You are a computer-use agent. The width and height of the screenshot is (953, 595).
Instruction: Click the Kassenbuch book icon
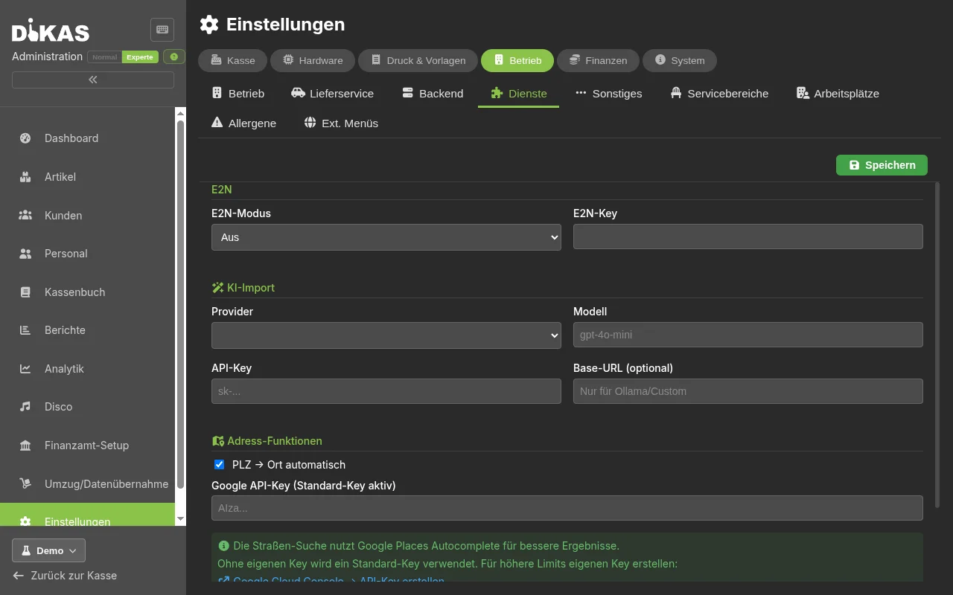click(25, 292)
